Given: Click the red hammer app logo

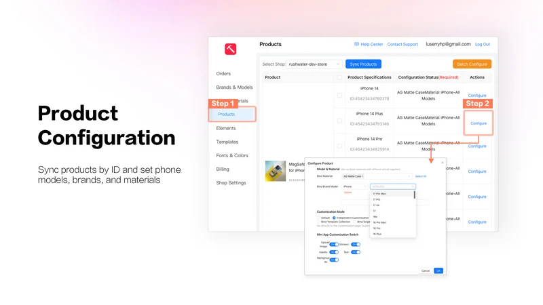Looking at the screenshot, I should pos(230,49).
